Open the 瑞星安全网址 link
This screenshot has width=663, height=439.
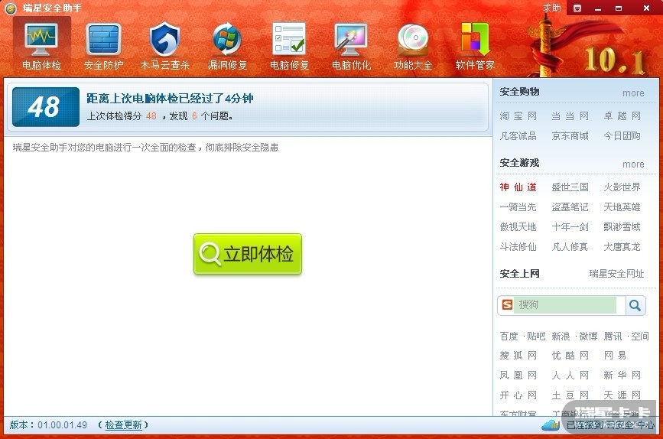(x=616, y=274)
